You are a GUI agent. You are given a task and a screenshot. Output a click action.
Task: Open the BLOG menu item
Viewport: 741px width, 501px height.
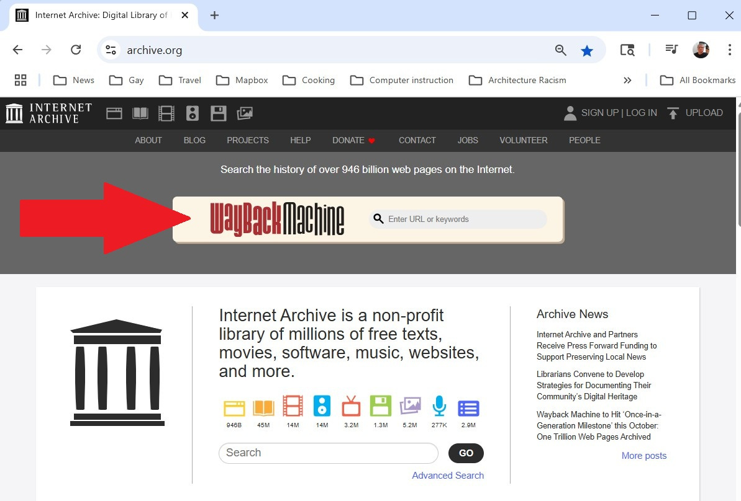pos(194,140)
